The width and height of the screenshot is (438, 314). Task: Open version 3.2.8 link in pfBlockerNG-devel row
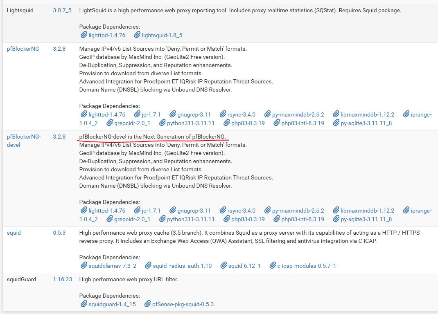point(59,137)
